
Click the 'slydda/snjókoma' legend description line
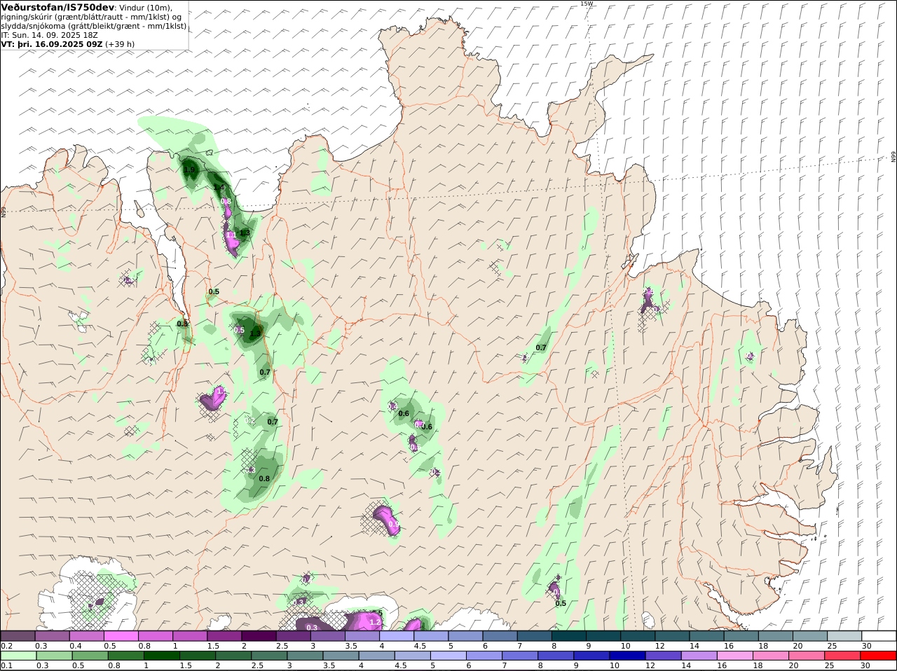pyautogui.click(x=94, y=26)
